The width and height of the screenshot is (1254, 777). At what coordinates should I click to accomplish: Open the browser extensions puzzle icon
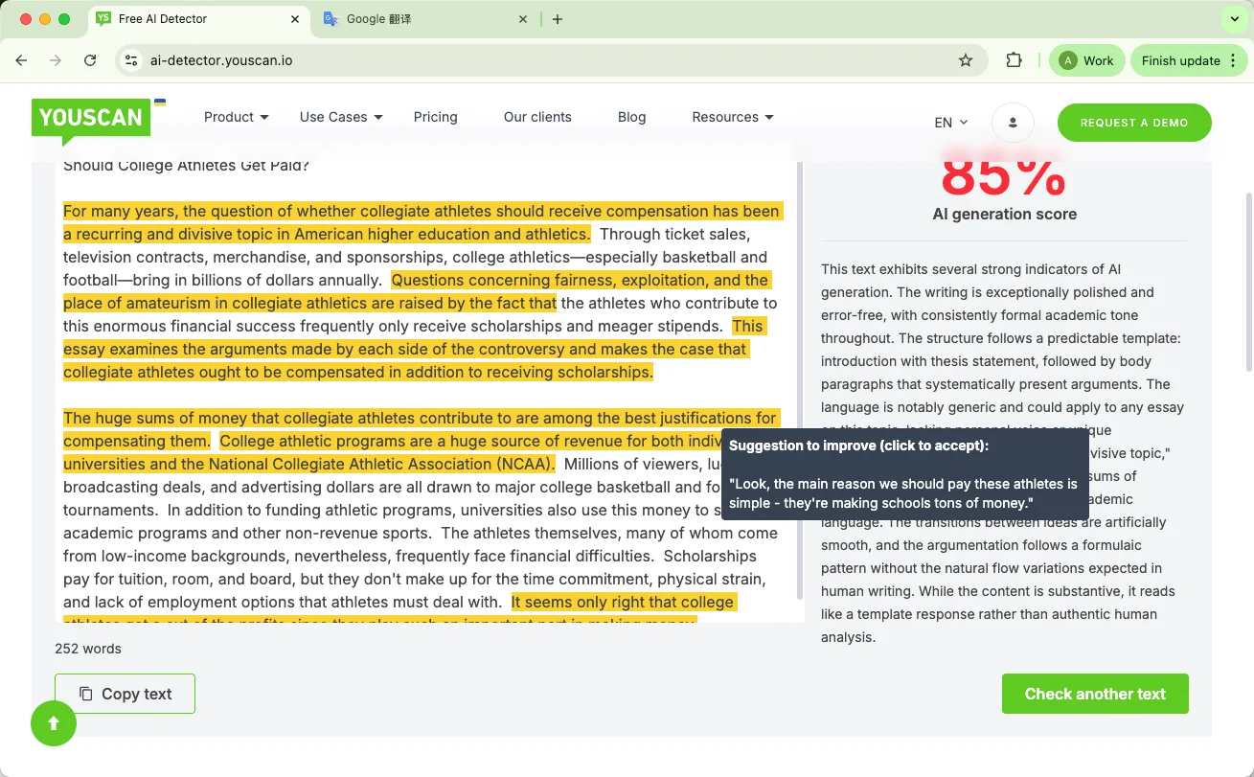(x=1014, y=60)
